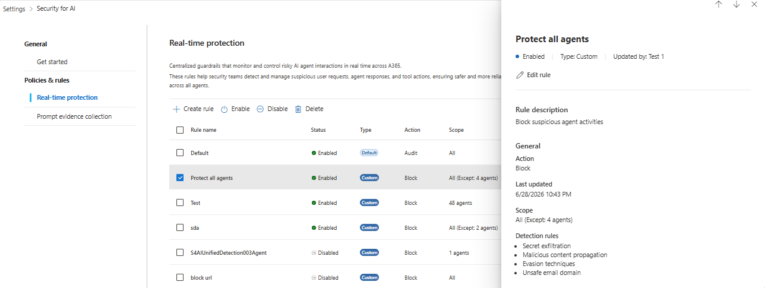Click the Action column header
The width and height of the screenshot is (765, 288).
[412, 130]
